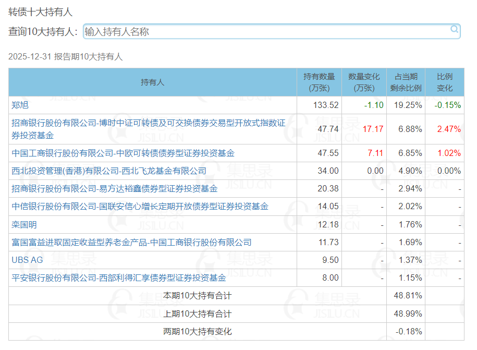Open 富国富益进取 pension product link
Image resolution: width=477 pixels, height=350 pixels.
131,242
